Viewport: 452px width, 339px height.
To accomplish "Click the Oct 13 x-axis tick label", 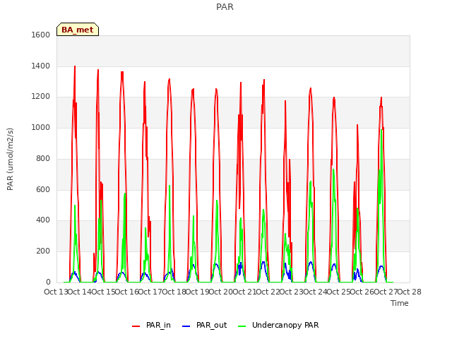I will [56, 292].
